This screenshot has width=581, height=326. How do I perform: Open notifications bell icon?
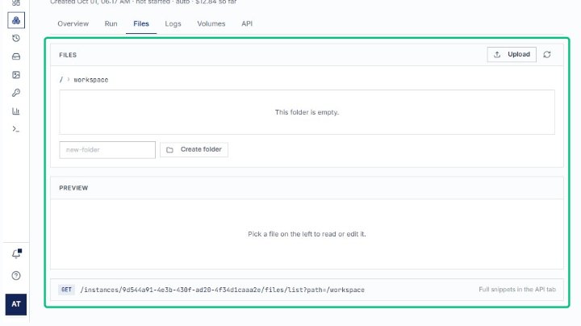pyautogui.click(x=16, y=253)
